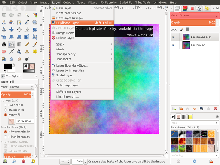Select the Text tool
The image size is (220, 165).
4,44
